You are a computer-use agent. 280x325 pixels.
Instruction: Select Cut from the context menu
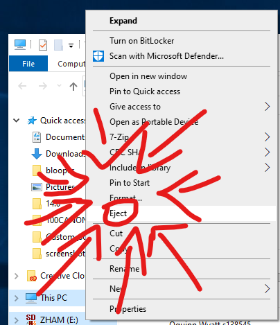(116, 234)
